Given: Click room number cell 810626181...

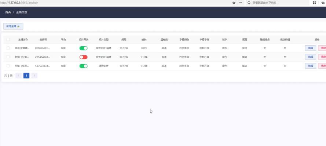Looking at the screenshot, I should click(x=43, y=48).
